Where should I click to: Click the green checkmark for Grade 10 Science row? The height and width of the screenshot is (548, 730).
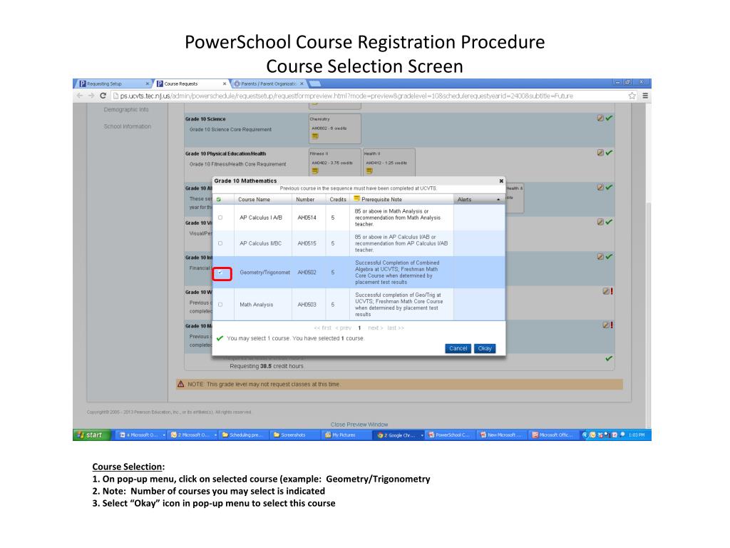coord(609,118)
